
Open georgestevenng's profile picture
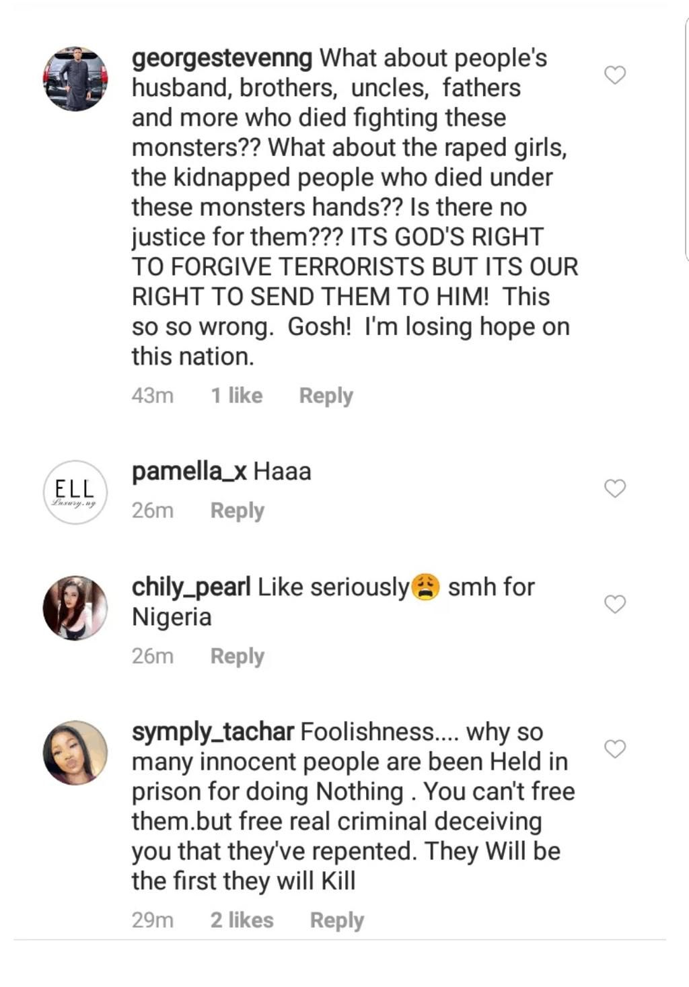click(x=75, y=79)
